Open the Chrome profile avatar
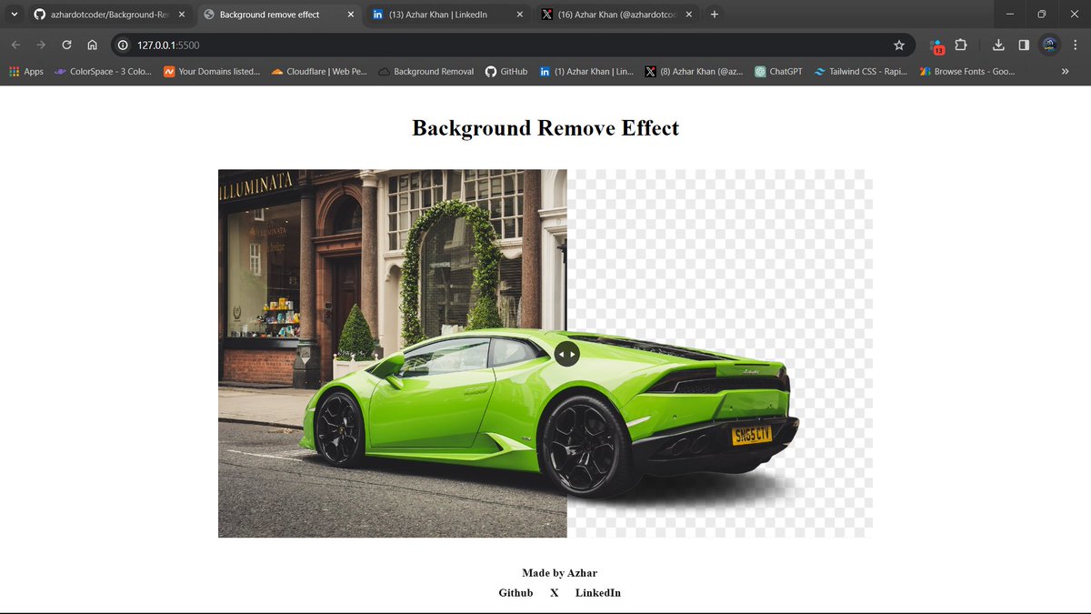 coord(1050,44)
